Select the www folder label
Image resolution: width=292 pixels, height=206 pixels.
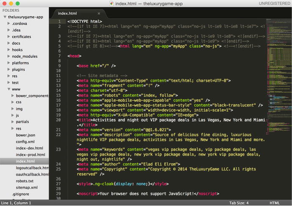click(x=16, y=89)
